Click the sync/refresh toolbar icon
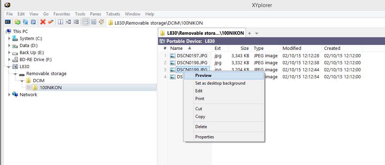Viewport: 385px width, 165px height. (x=25, y=22)
